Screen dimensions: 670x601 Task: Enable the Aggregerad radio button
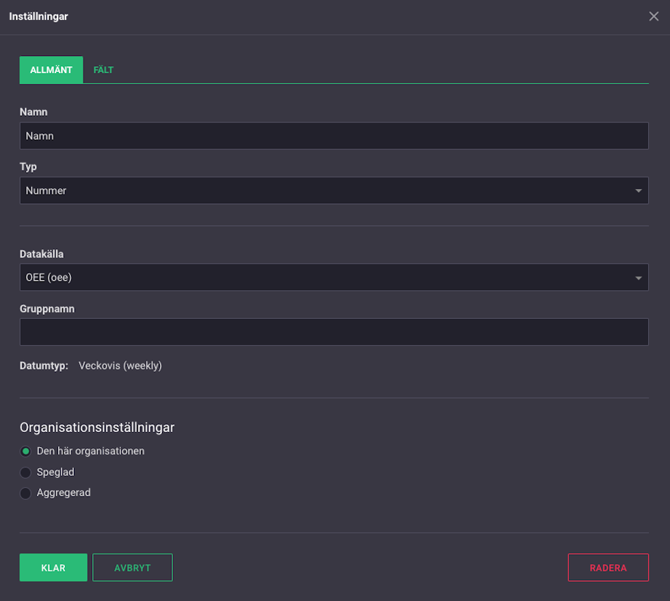26,494
